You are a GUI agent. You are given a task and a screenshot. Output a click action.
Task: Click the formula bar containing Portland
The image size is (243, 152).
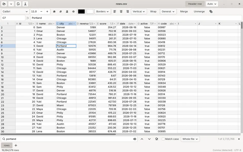[x=136, y=18]
